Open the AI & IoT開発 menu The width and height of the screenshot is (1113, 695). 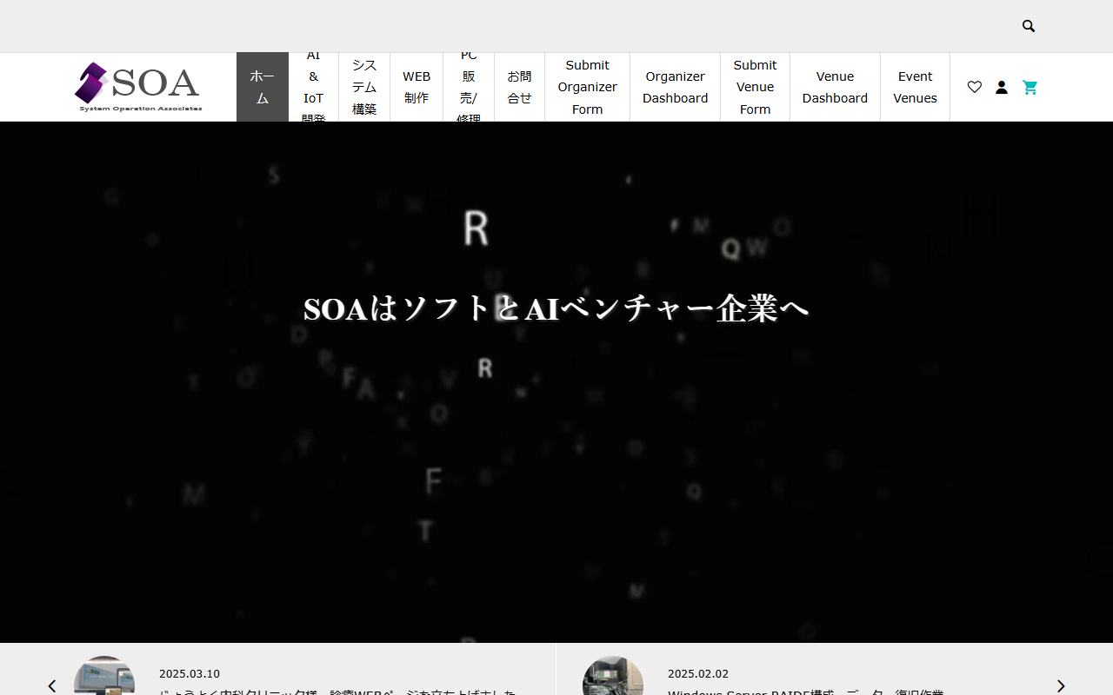point(313,87)
